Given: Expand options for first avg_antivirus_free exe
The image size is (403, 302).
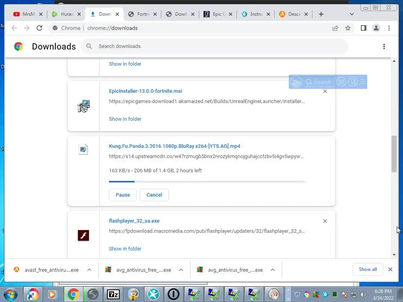Looking at the screenshot, I should pos(181,270).
